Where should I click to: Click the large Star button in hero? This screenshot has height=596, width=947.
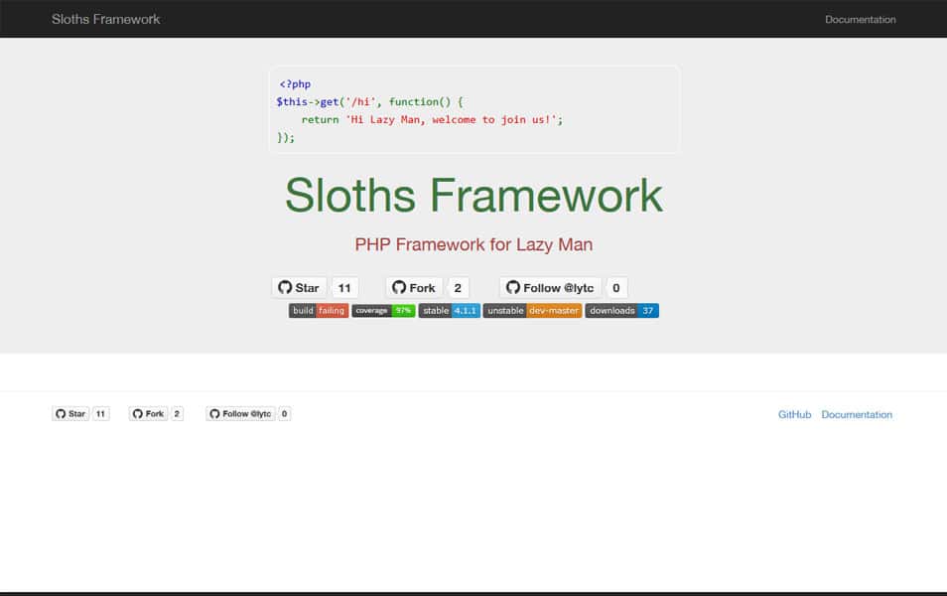point(299,288)
